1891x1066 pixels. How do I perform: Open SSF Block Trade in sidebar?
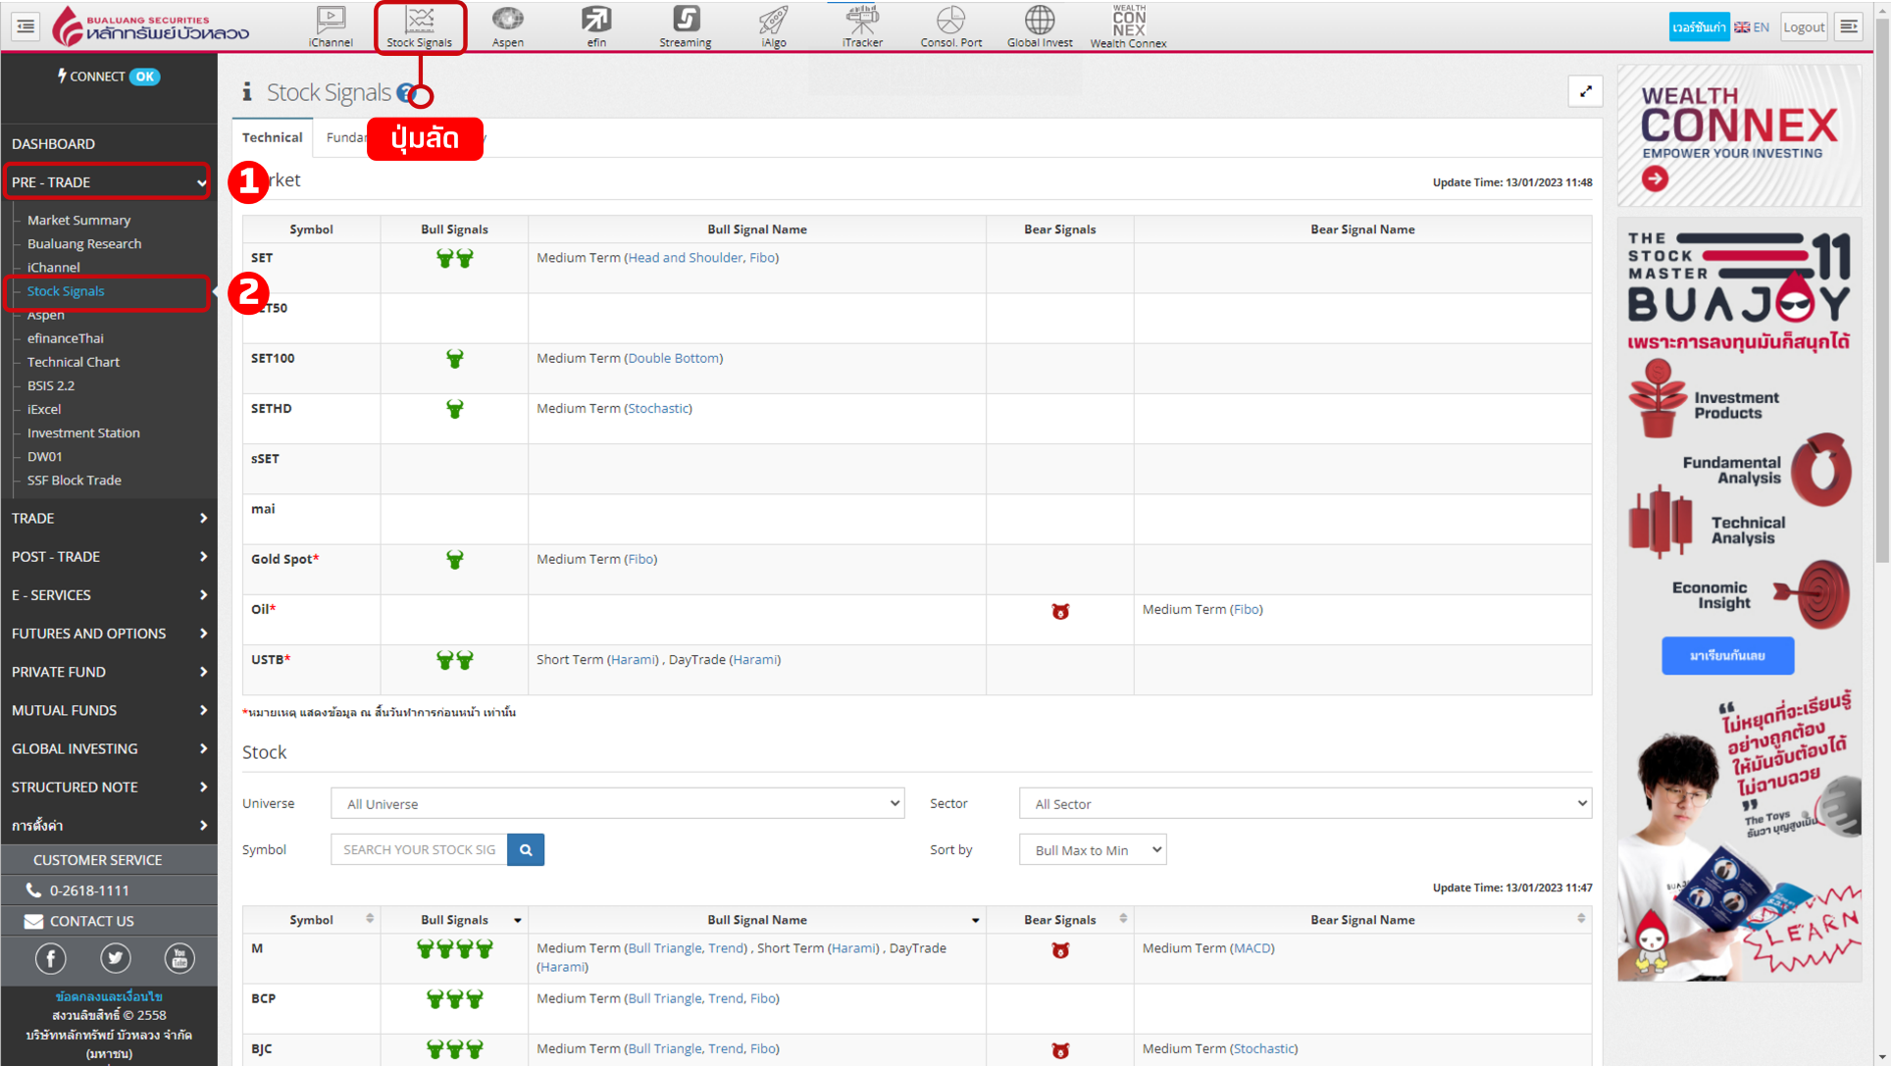(x=75, y=480)
